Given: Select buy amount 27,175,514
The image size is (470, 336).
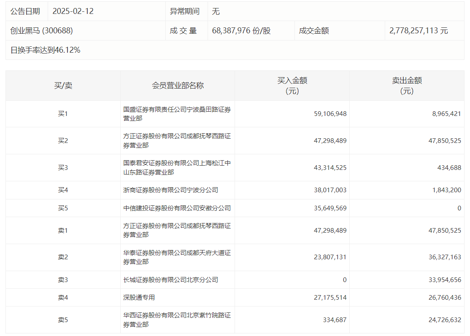Looking at the screenshot, I should click(330, 298).
